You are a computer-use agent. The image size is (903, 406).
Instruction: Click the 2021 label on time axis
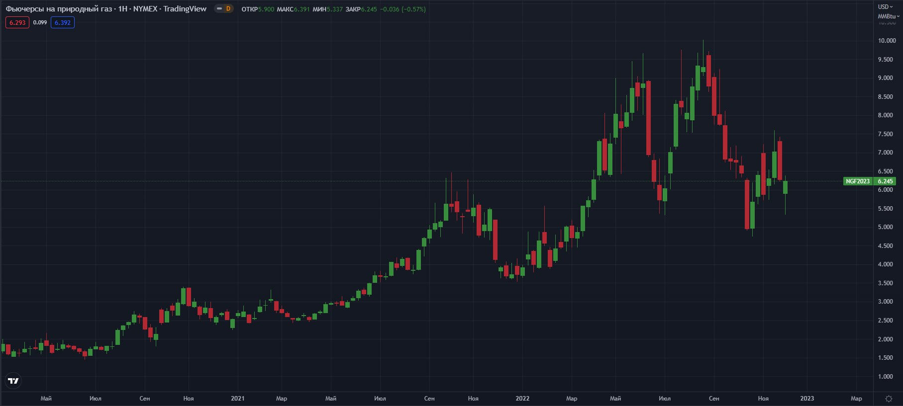pos(238,399)
